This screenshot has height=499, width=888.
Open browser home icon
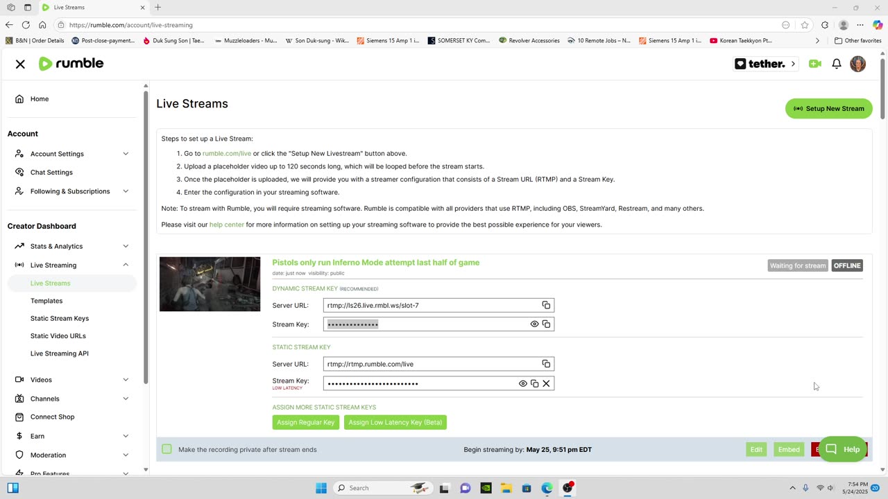click(42, 25)
